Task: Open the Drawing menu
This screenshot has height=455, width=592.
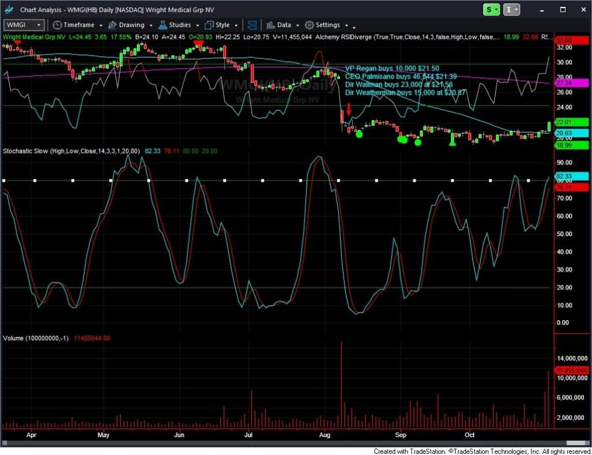Action: [x=131, y=25]
